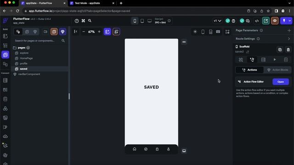Select the tablet device canvas size
The width and height of the screenshot is (294, 165).
click(142, 21)
